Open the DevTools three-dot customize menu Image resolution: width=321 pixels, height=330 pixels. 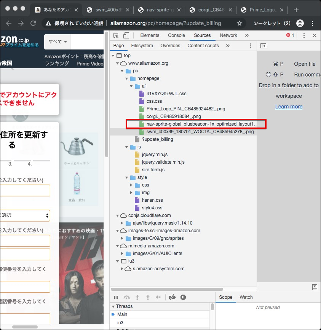(x=304, y=35)
